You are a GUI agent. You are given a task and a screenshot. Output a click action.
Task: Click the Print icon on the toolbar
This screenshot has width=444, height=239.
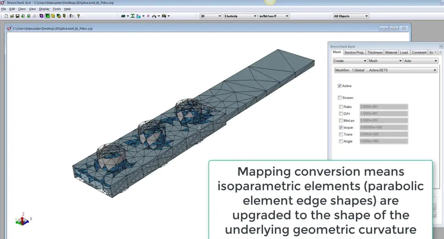35,16
